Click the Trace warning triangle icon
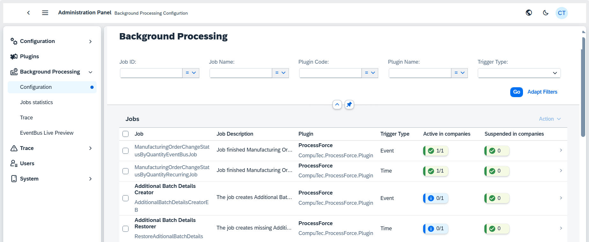589x242 pixels. point(14,148)
